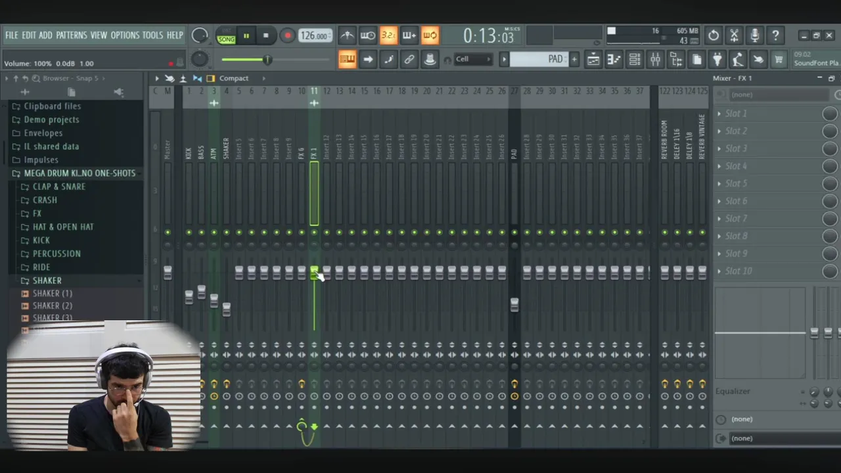The height and width of the screenshot is (473, 841).
Task: Click the microphone one-click recording icon
Action: [x=755, y=35]
